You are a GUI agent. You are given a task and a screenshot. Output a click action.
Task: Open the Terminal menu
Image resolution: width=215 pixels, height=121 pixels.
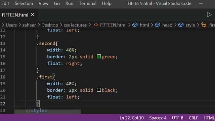(x=87, y=3)
